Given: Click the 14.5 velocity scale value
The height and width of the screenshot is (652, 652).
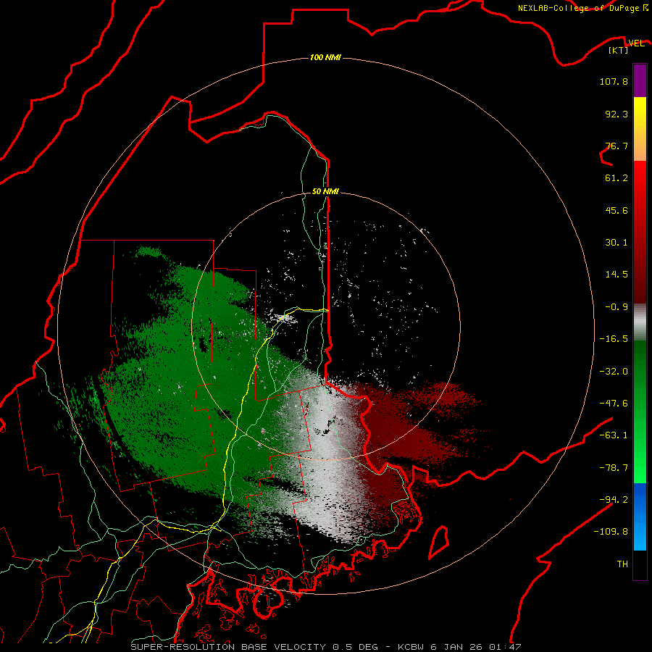Looking at the screenshot, I should pos(617,275).
